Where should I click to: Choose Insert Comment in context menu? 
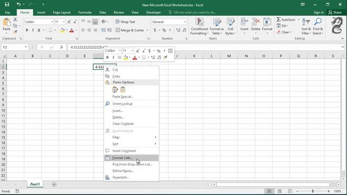point(131,151)
